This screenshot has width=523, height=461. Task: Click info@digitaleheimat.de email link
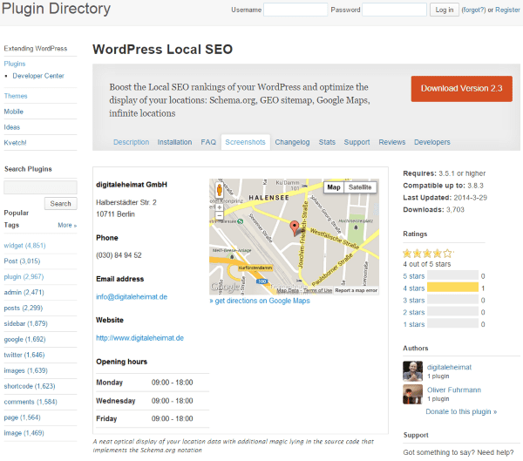[x=132, y=297]
